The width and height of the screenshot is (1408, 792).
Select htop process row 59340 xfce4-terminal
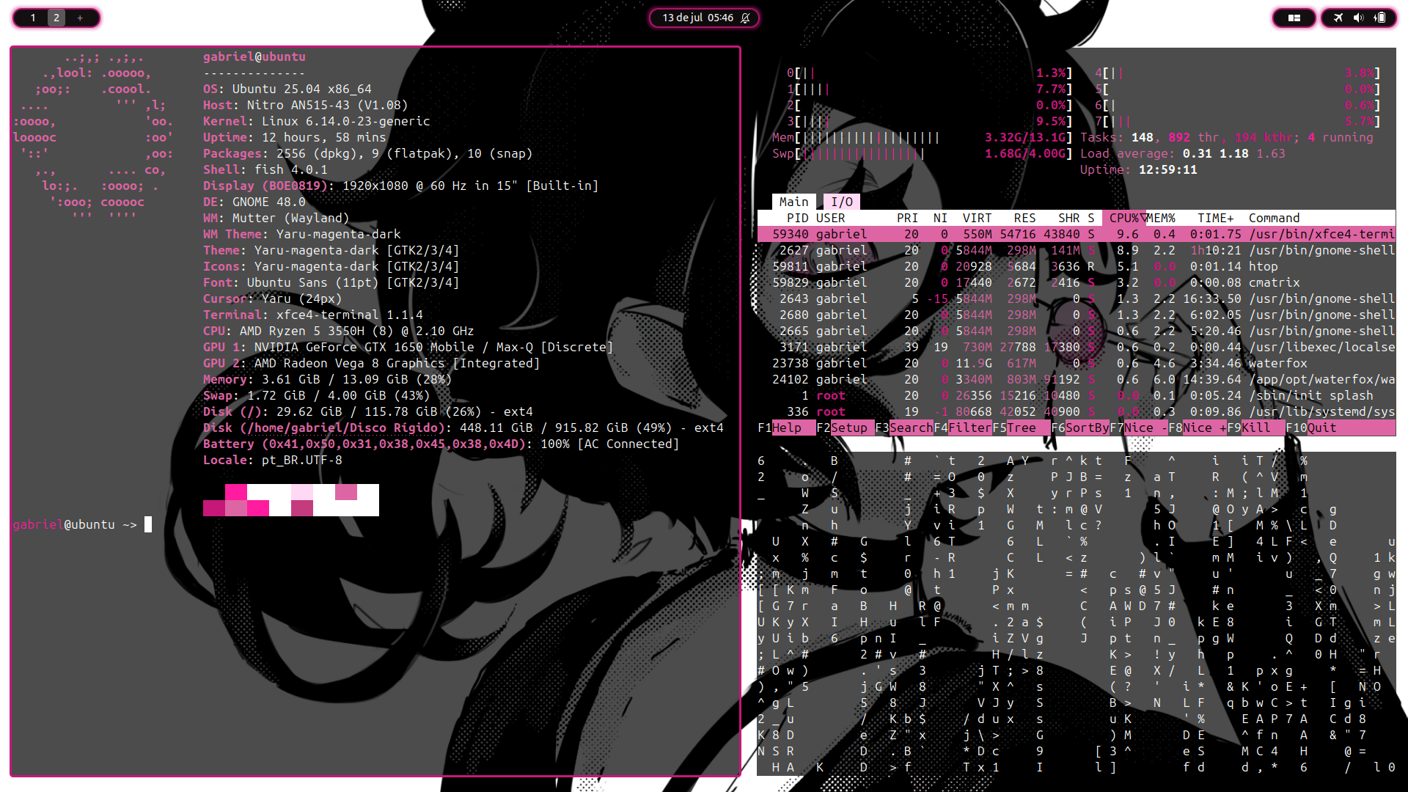point(1076,234)
